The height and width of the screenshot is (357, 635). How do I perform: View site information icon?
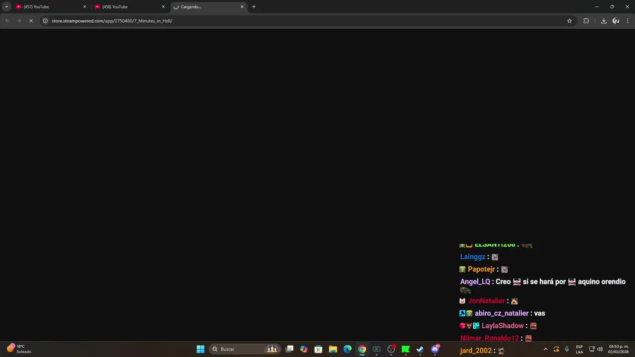point(45,21)
